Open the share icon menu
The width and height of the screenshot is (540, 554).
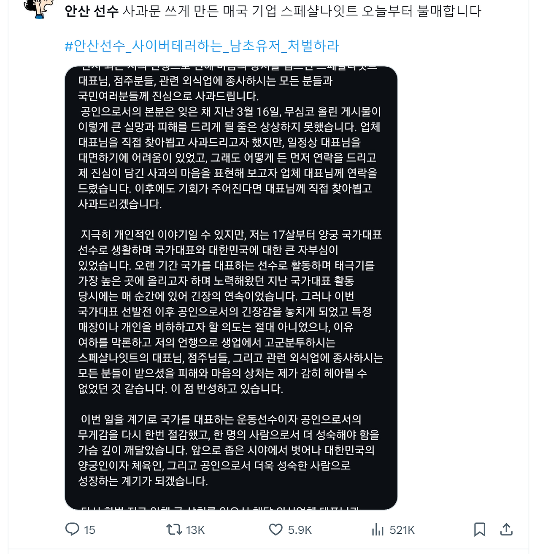click(x=506, y=529)
